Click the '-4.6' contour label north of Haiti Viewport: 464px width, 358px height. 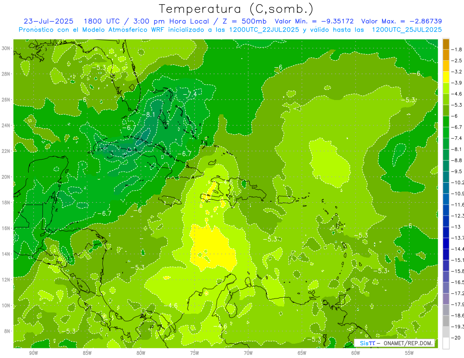227,182
